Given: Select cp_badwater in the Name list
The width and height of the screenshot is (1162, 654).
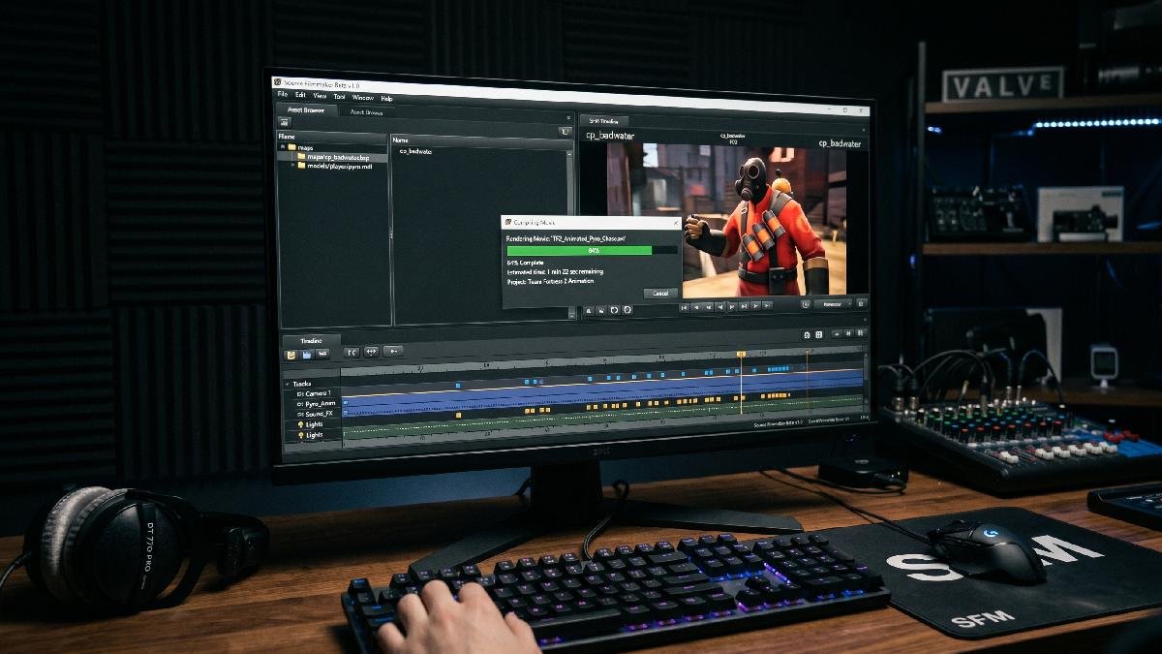Looking at the screenshot, I should point(415,151).
